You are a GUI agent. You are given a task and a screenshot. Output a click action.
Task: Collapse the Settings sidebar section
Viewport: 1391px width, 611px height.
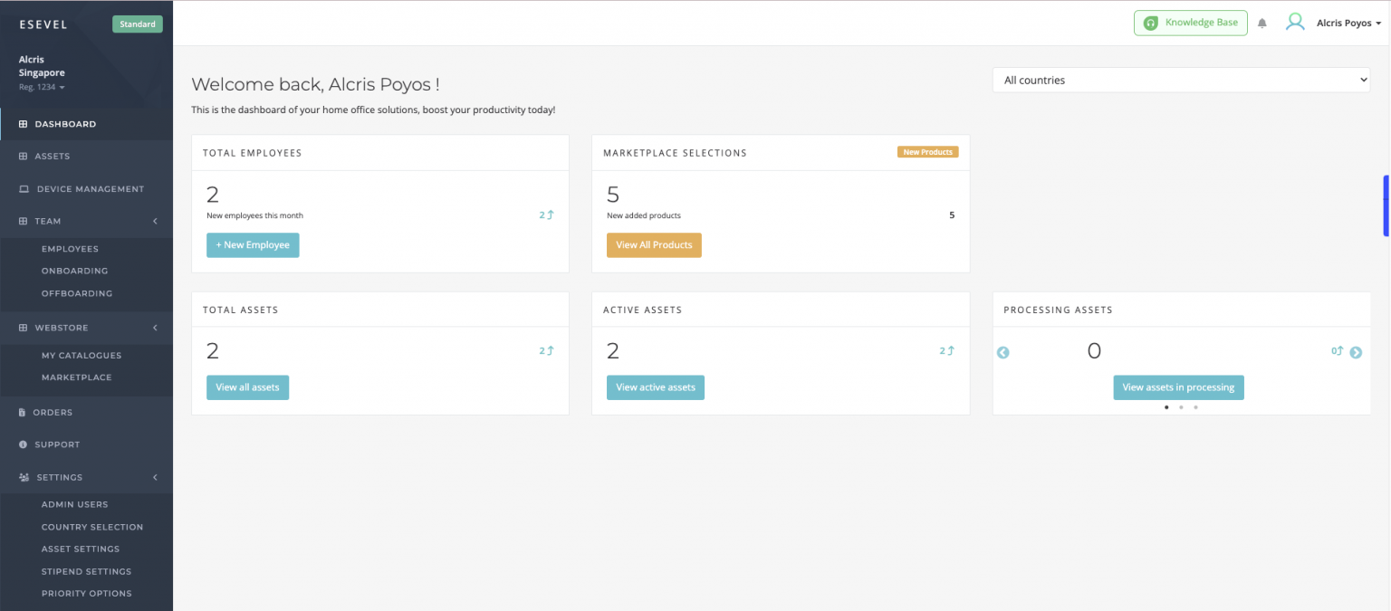click(x=155, y=477)
